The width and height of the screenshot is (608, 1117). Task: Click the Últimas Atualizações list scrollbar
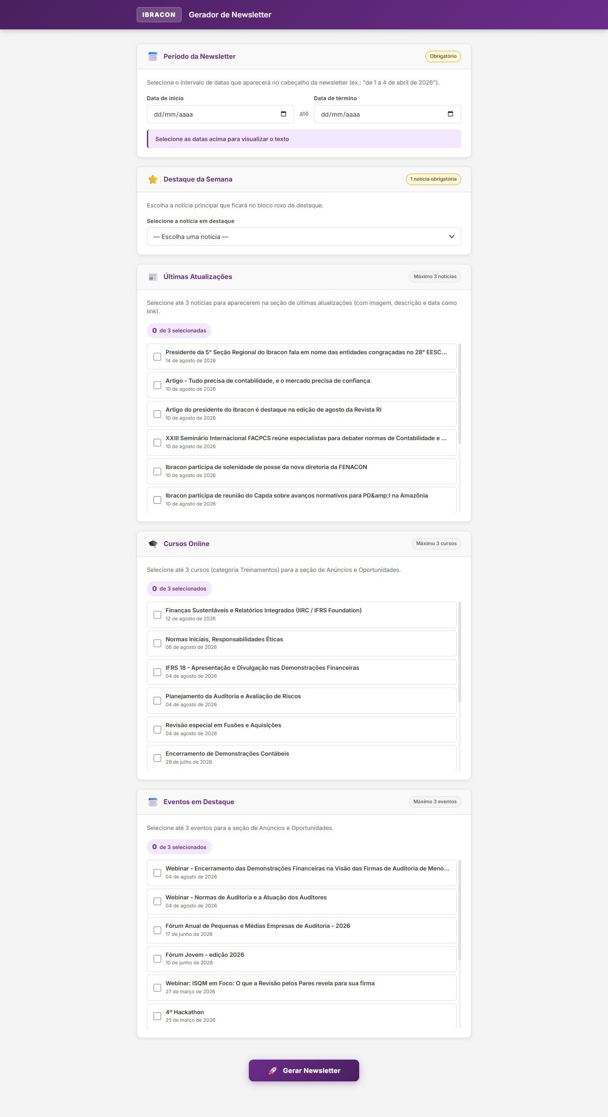(x=460, y=394)
